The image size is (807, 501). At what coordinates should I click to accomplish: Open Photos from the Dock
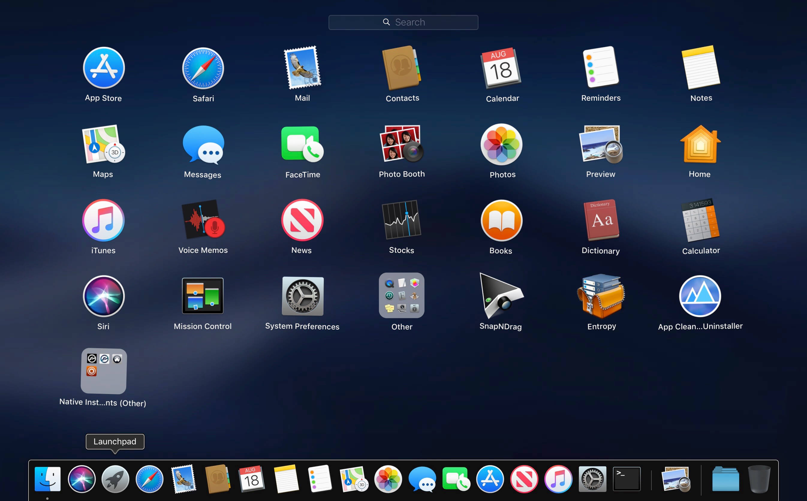388,479
